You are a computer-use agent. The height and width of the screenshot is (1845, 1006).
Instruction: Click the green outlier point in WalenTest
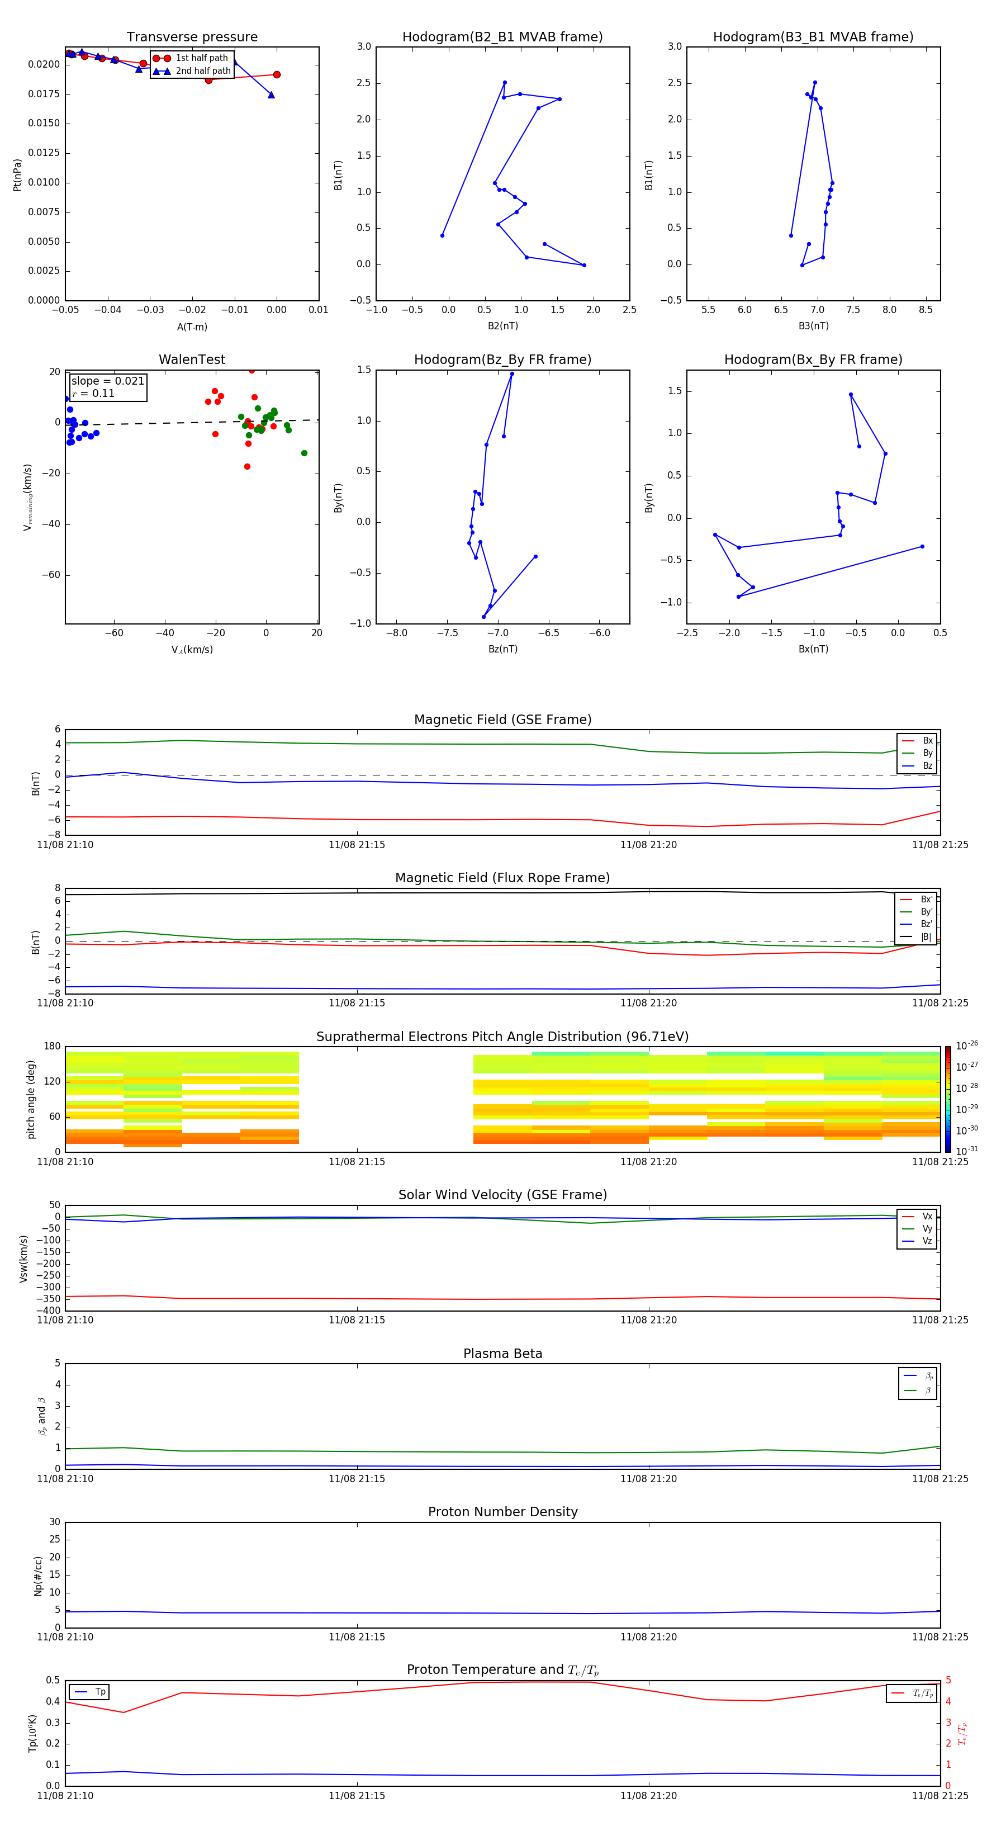pos(304,453)
